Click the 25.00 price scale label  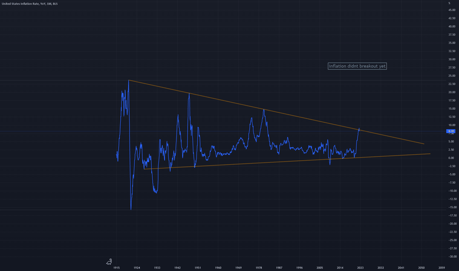452,75
